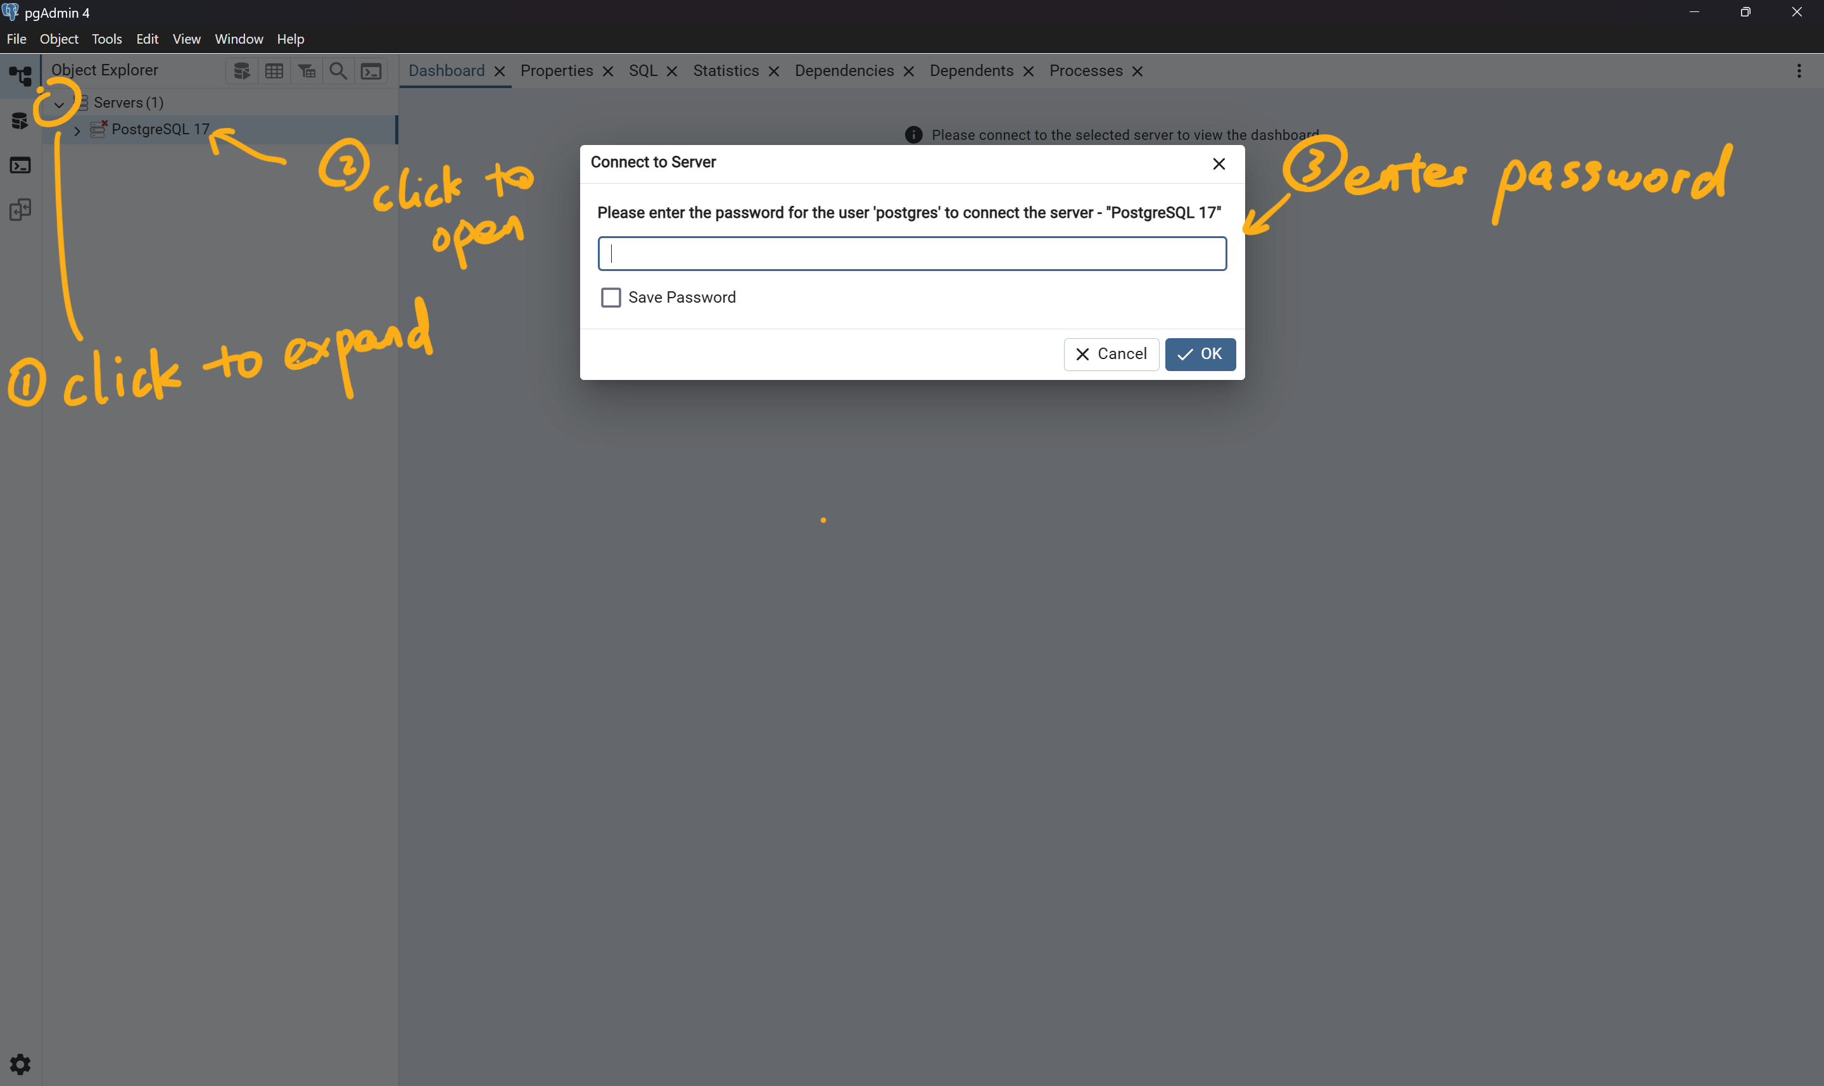Viewport: 1824px width, 1086px height.
Task: Open settings gear at bottom left
Action: pyautogui.click(x=20, y=1063)
